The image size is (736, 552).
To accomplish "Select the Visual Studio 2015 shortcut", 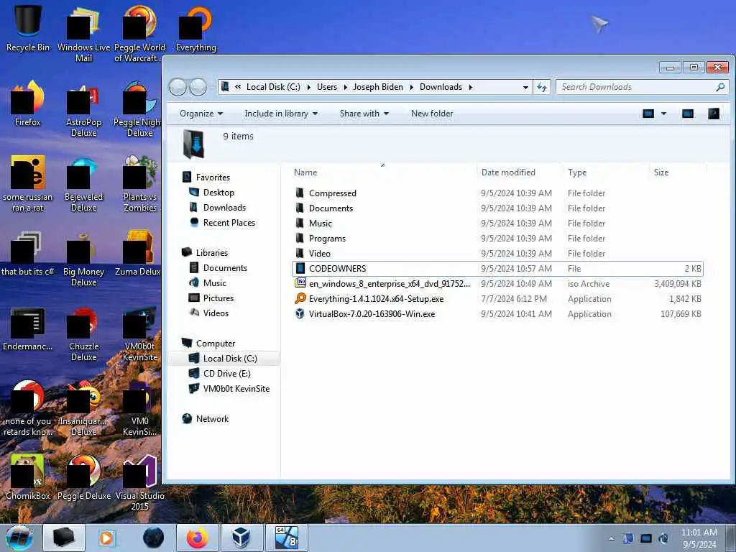I will tap(140, 482).
